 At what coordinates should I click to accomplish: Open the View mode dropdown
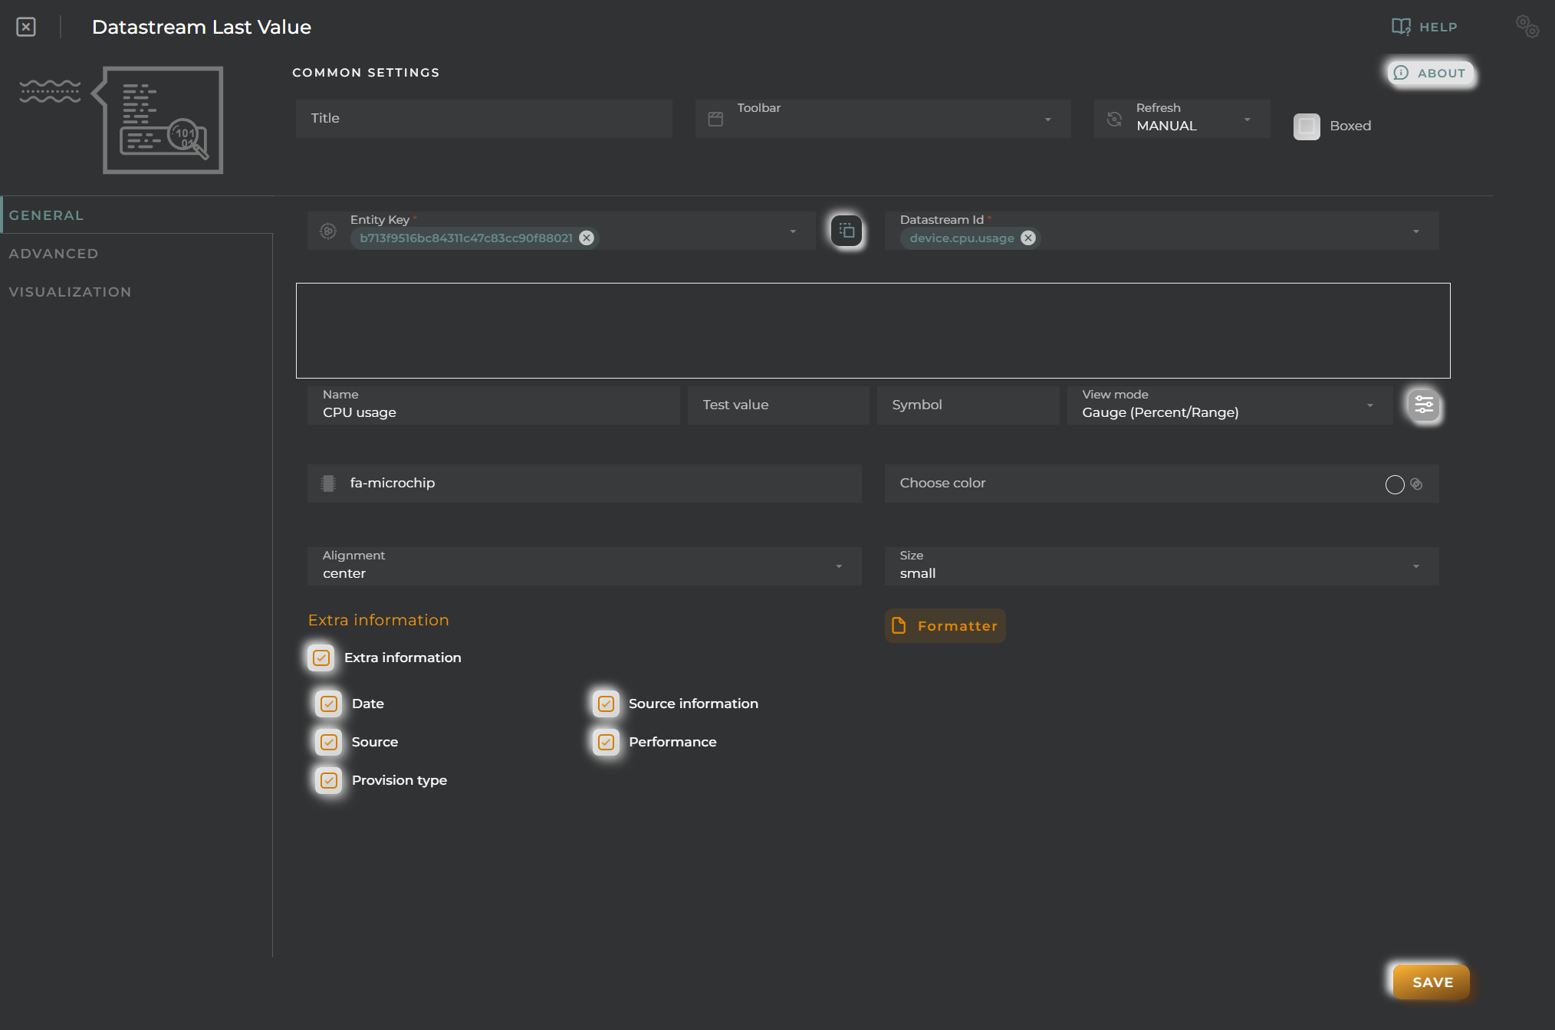[1230, 405]
